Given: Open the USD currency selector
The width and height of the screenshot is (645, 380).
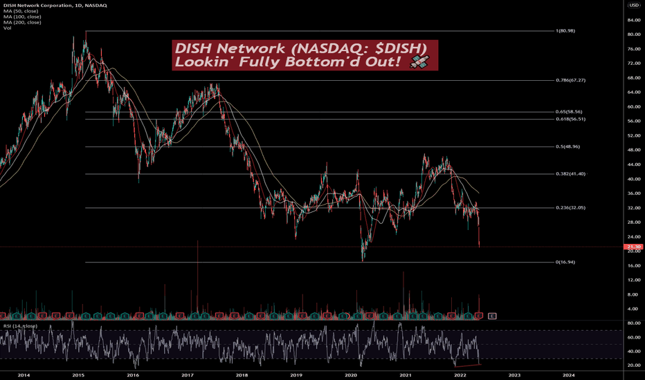Looking at the screenshot, I should coord(634,5).
